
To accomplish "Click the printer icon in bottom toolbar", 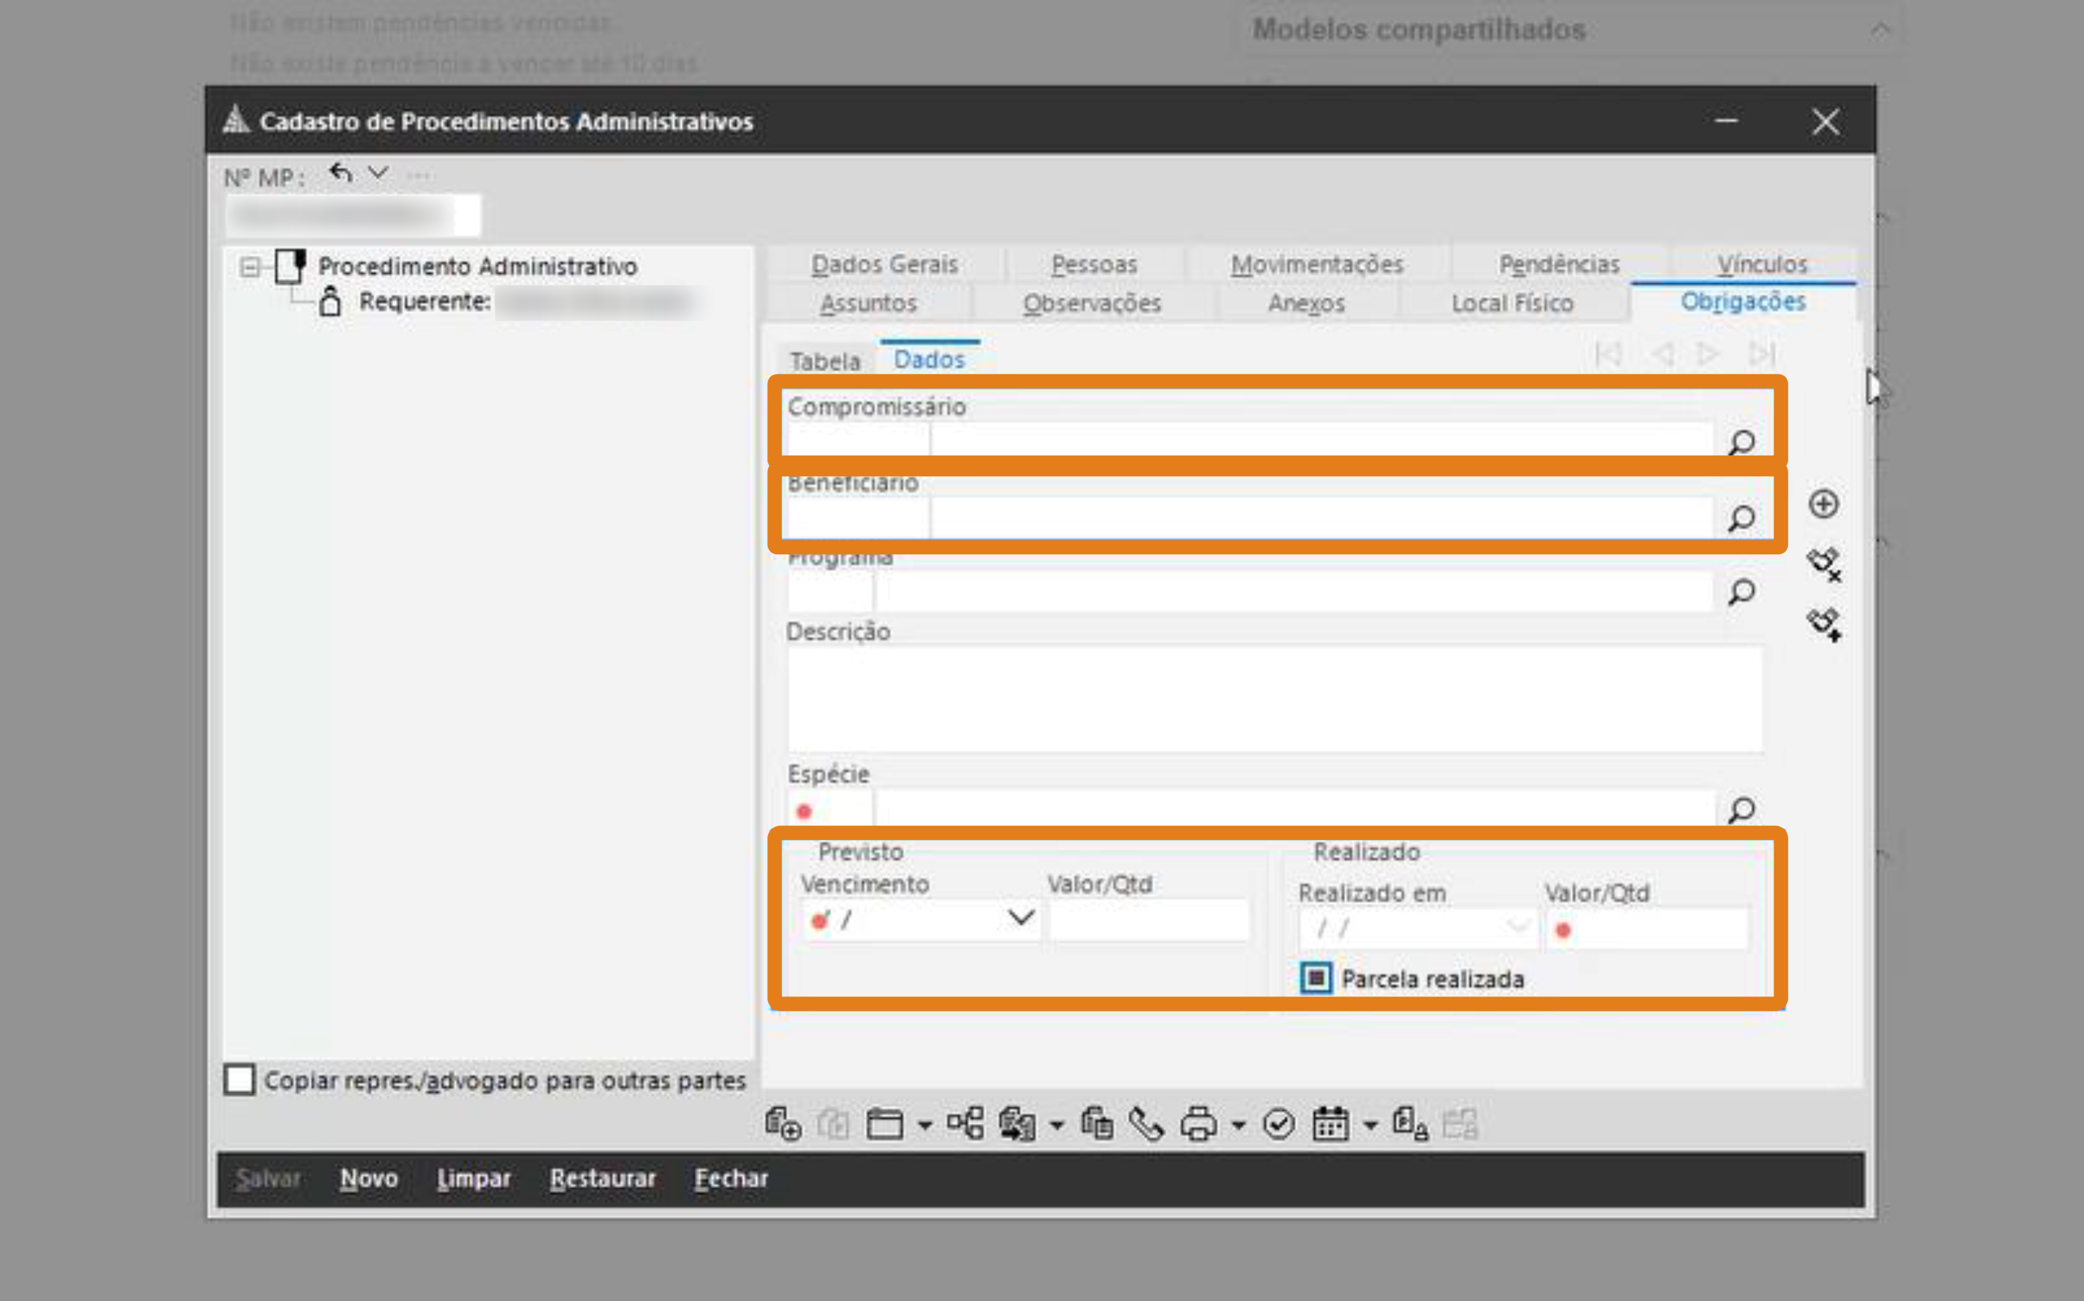I will click(1198, 1123).
